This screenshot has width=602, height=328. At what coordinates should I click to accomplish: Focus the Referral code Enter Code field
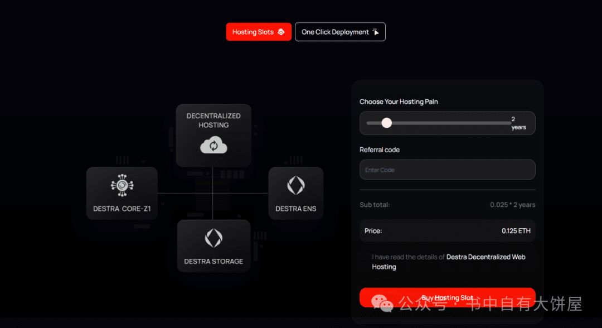[447, 170]
